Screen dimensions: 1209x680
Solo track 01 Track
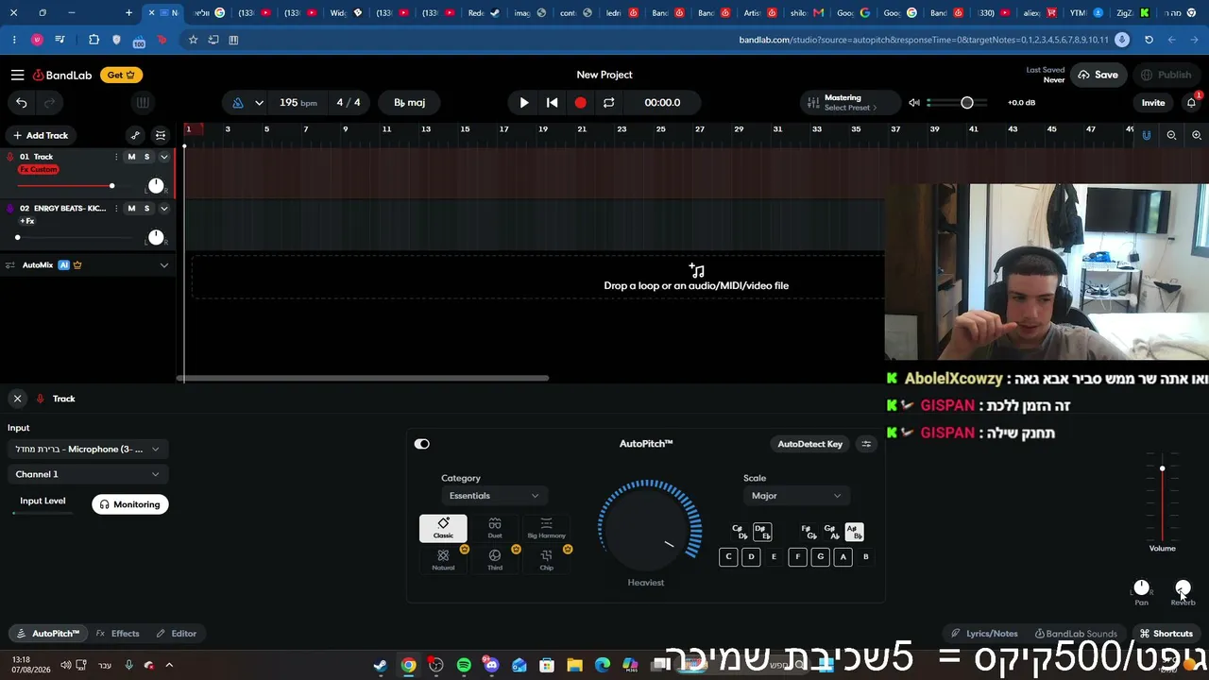coord(146,157)
